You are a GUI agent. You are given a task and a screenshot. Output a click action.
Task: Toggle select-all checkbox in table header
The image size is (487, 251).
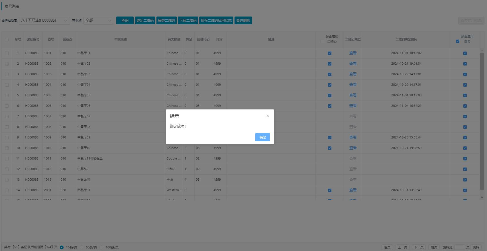click(x=7, y=40)
